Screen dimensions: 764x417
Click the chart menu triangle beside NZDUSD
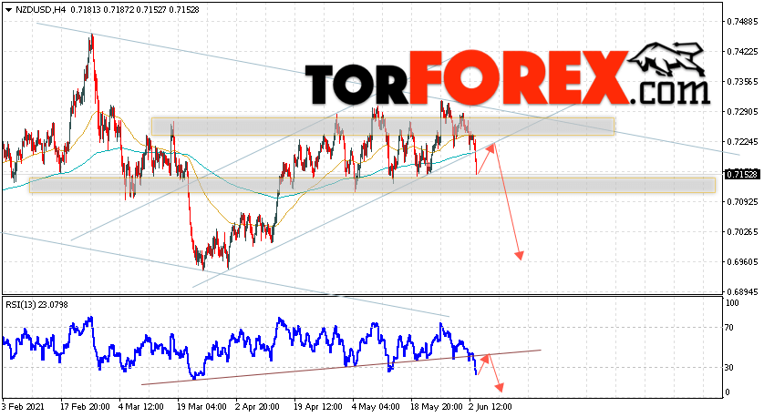[x=8, y=10]
